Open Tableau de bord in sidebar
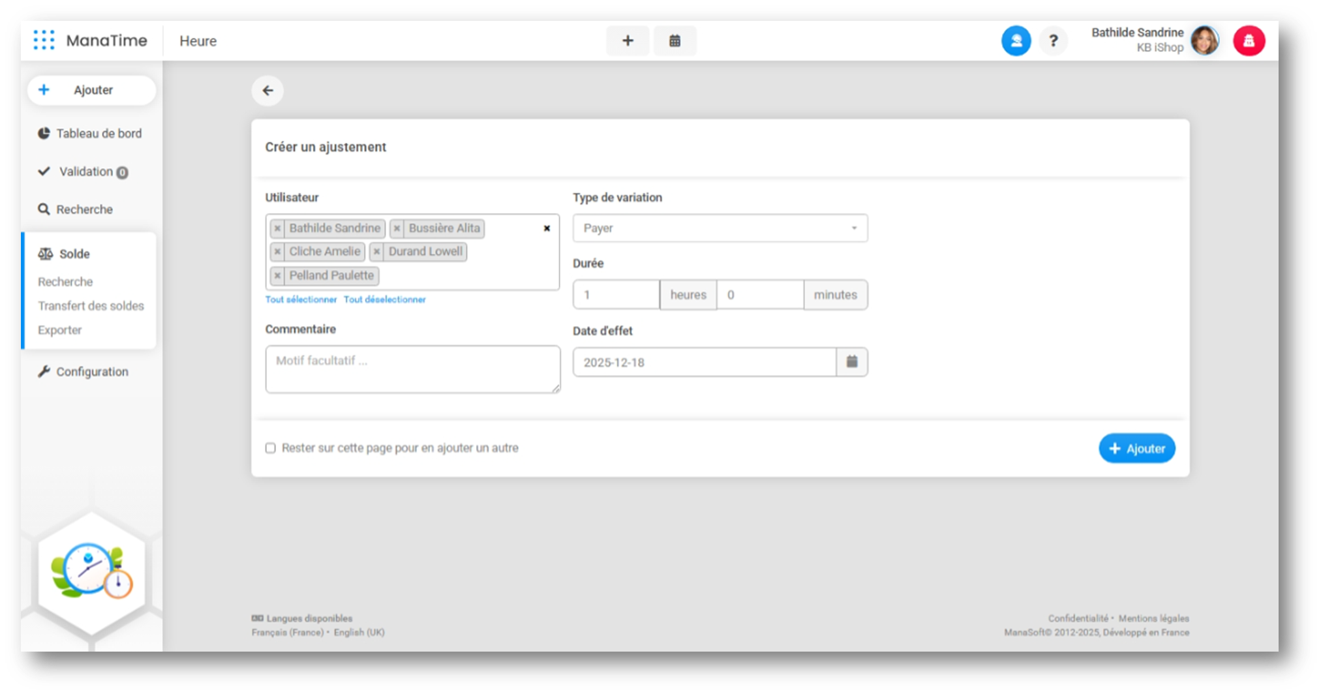This screenshot has height=694, width=1321. click(x=99, y=134)
